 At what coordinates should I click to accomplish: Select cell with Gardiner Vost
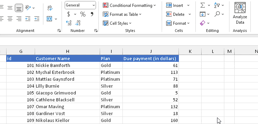pyautogui.click(x=67, y=113)
